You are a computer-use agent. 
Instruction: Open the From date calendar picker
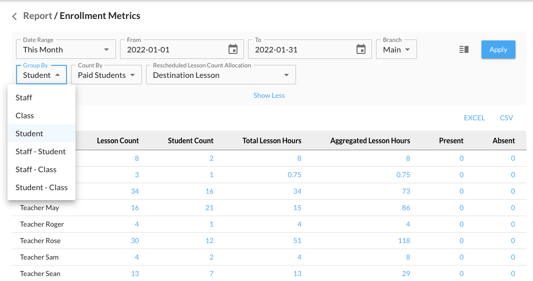pos(233,49)
